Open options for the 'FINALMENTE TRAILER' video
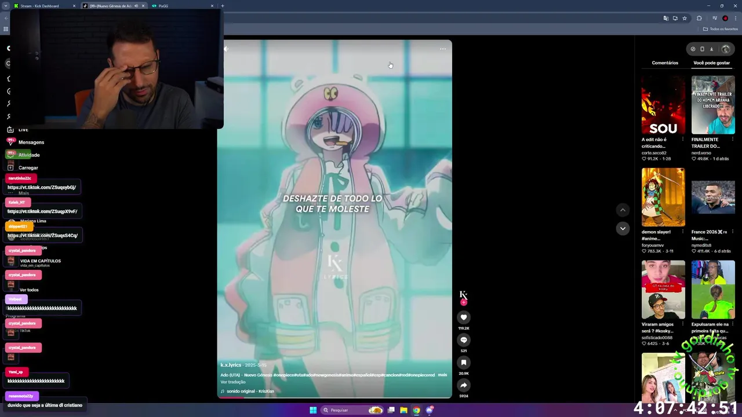This screenshot has height=417, width=742. coord(733,140)
